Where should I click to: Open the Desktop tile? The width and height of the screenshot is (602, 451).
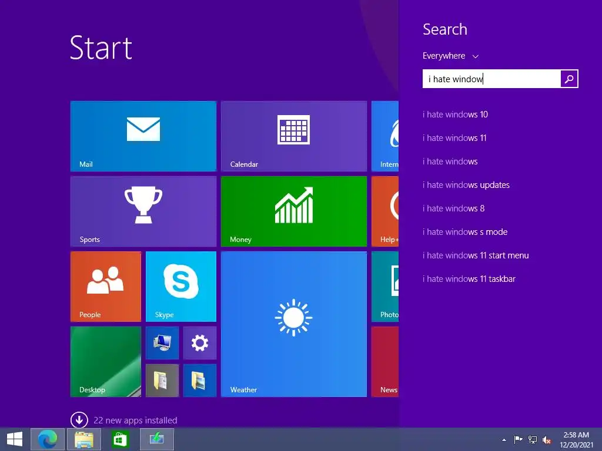click(106, 362)
